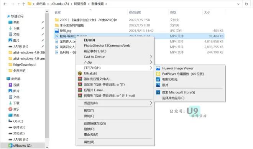Choose 用记事本打开(U) menu entry

(x=95, y=51)
